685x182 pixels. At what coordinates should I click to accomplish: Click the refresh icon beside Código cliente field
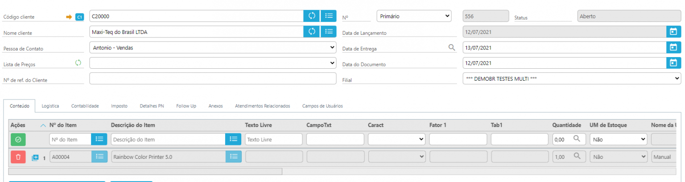coord(312,16)
